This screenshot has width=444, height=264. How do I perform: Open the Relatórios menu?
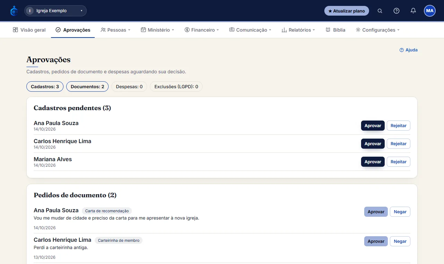click(298, 30)
